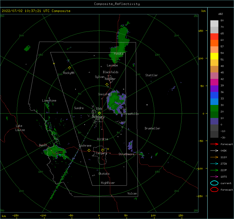Click the Ponoka city label
Viewport: 234px width, 219px height.
click(119, 54)
